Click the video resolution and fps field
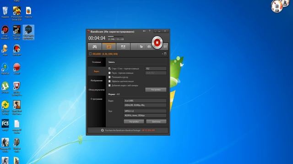The height and width of the screenshot is (164, 293). click(x=145, y=105)
